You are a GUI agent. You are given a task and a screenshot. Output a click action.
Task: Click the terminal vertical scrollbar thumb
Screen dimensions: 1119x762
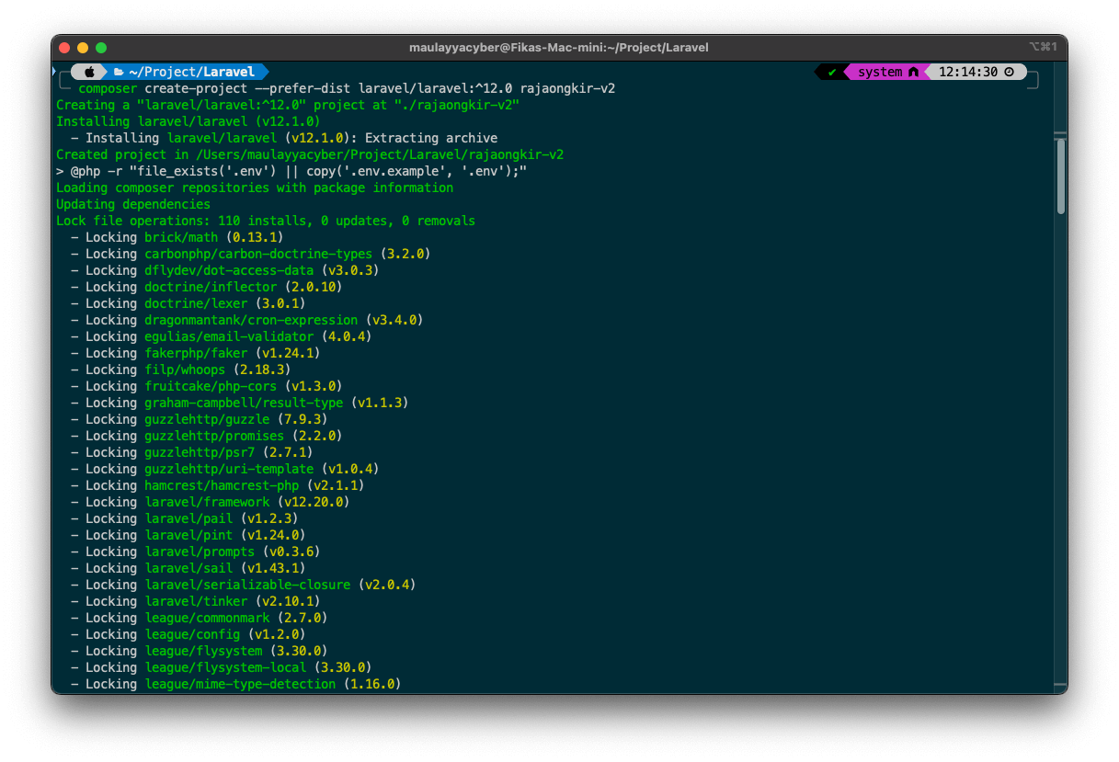pyautogui.click(x=1061, y=176)
